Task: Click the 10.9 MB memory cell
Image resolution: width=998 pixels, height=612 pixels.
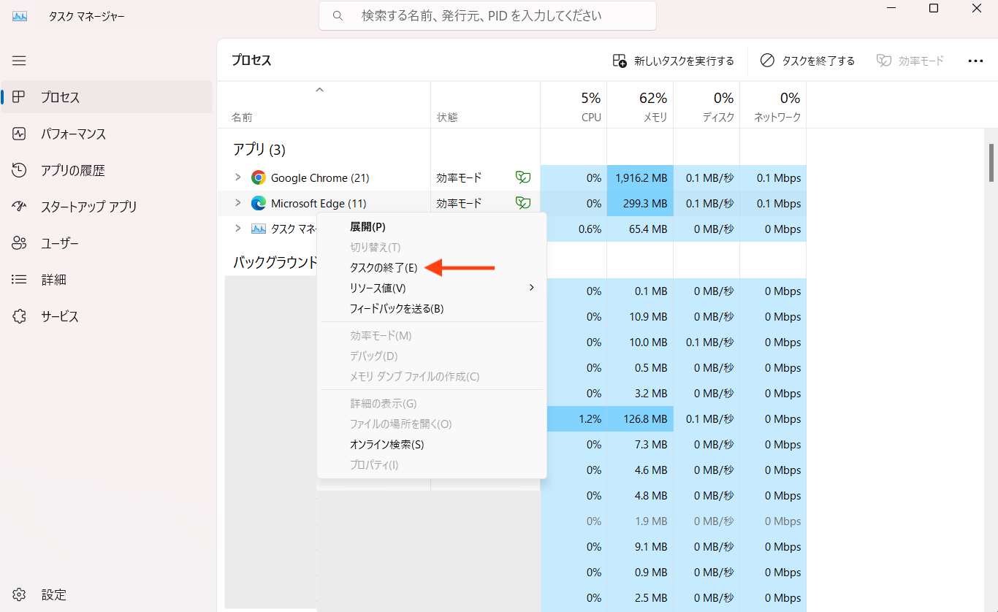Action: click(x=640, y=316)
